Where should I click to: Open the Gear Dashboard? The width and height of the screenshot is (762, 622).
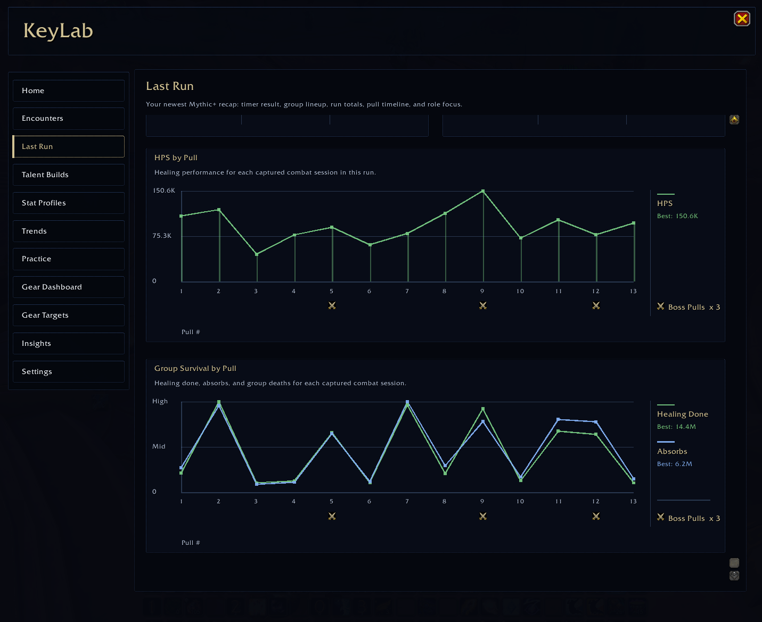[x=69, y=287]
